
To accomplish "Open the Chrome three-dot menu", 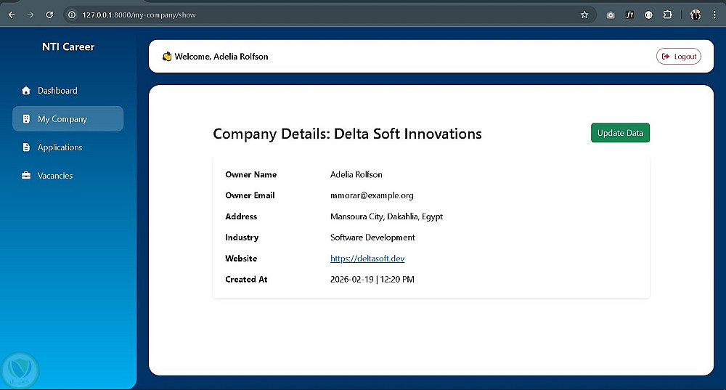I will tap(714, 15).
